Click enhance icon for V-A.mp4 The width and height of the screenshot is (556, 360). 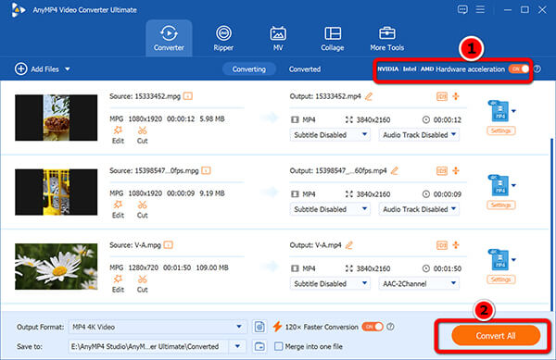click(456, 244)
